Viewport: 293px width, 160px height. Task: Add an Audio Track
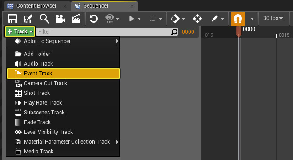63,64
